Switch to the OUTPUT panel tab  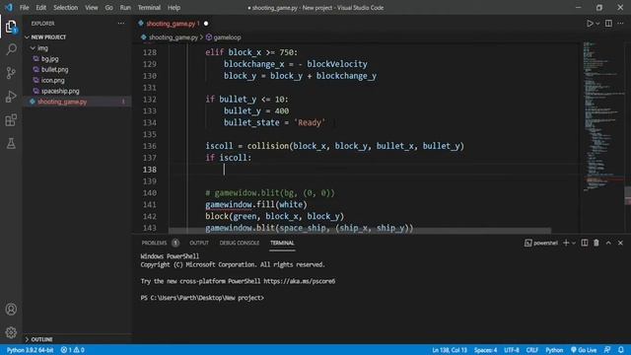[199, 243]
